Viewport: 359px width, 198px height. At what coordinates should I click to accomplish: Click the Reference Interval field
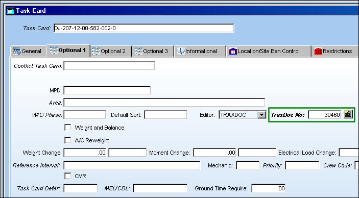point(132,165)
